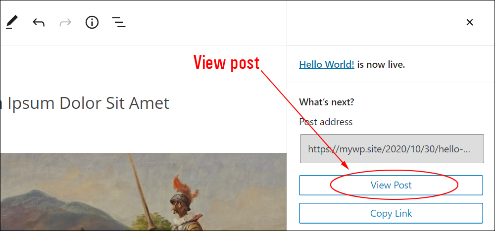495x231 pixels.
Task: Select the knight painting image block
Action: tap(144, 192)
